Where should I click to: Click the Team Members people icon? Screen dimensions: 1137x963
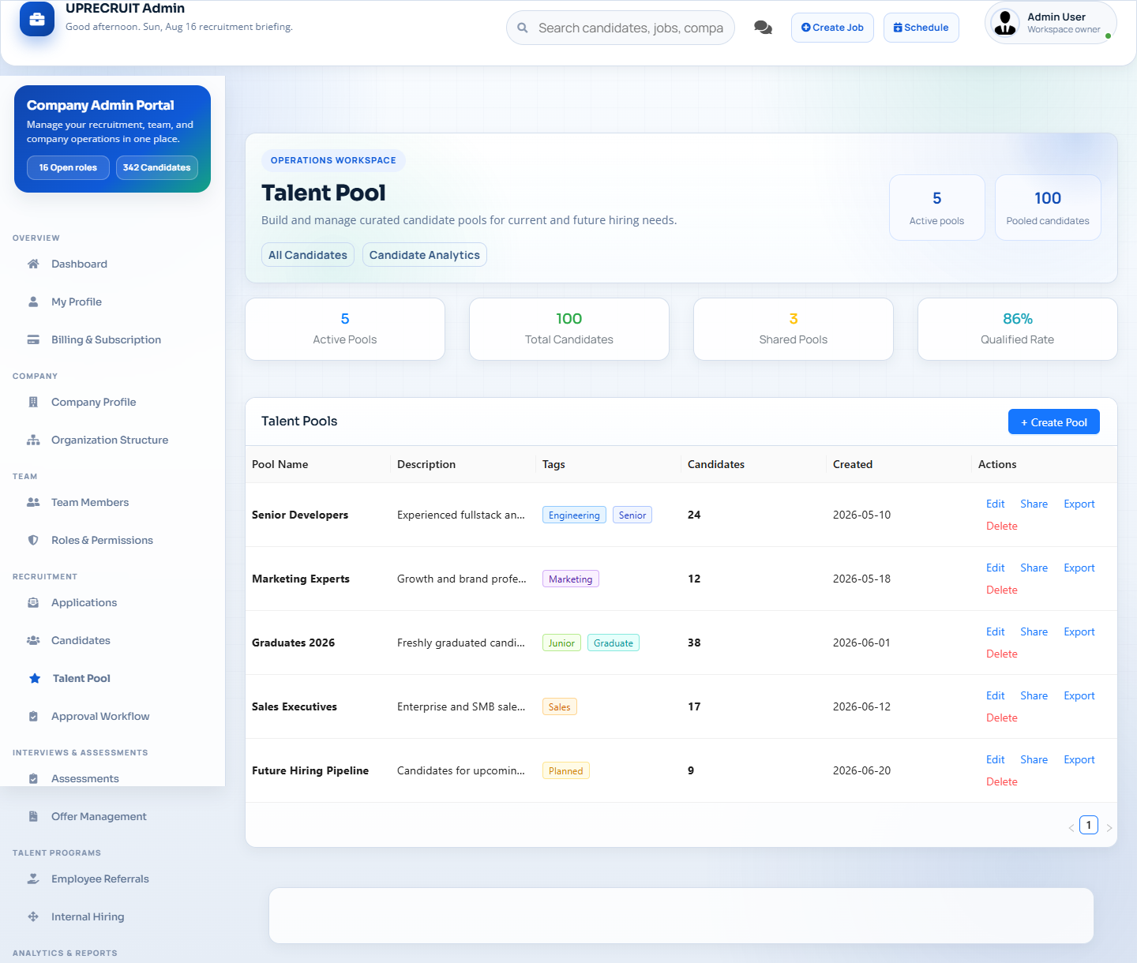pos(33,502)
